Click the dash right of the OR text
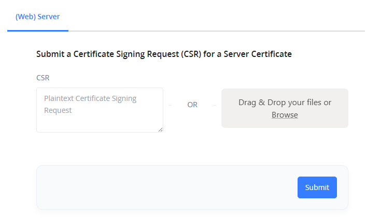380x218 pixels. point(214,105)
